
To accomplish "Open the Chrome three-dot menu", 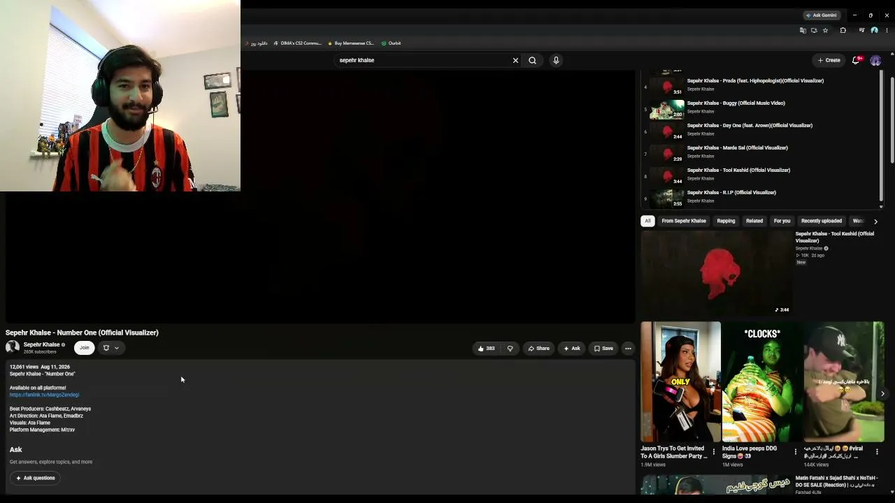I will click(x=887, y=31).
